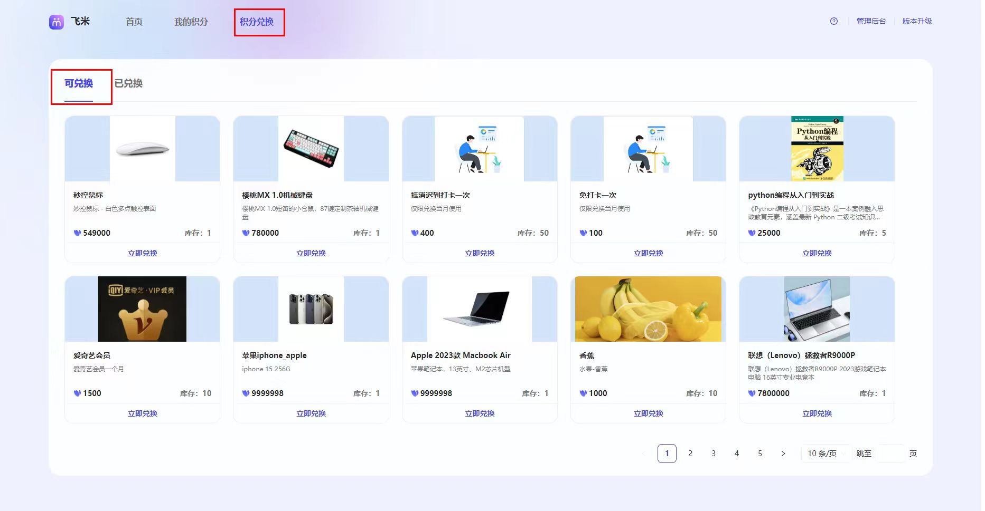Click description 水果-香蕉
The image size is (985, 511).
point(594,369)
